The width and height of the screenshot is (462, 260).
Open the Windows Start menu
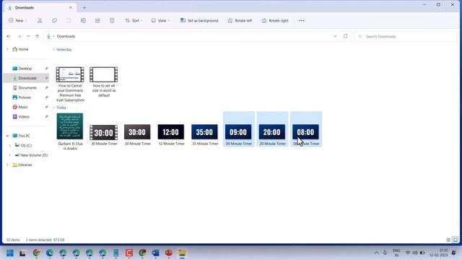9,253
